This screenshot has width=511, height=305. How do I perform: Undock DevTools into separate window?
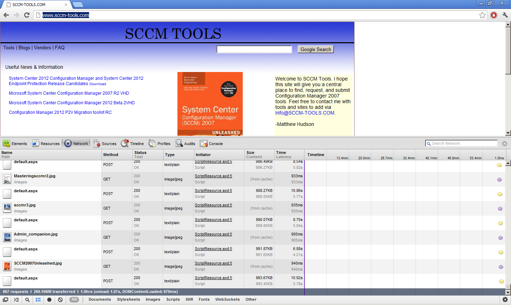[6, 300]
